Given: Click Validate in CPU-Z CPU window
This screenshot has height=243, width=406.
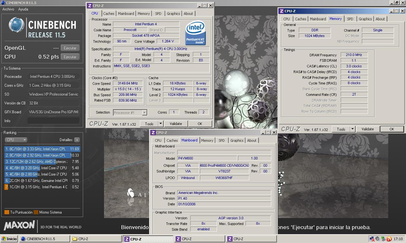Looking at the screenshot, I should [x=176, y=124].
